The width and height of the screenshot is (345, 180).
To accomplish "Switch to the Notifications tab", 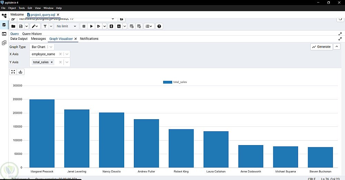I will tap(89, 39).
